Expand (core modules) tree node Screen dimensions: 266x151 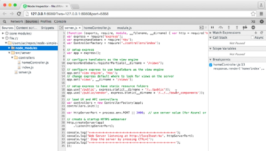coord(3,33)
